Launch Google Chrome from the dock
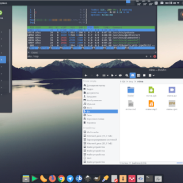 [61, 178]
